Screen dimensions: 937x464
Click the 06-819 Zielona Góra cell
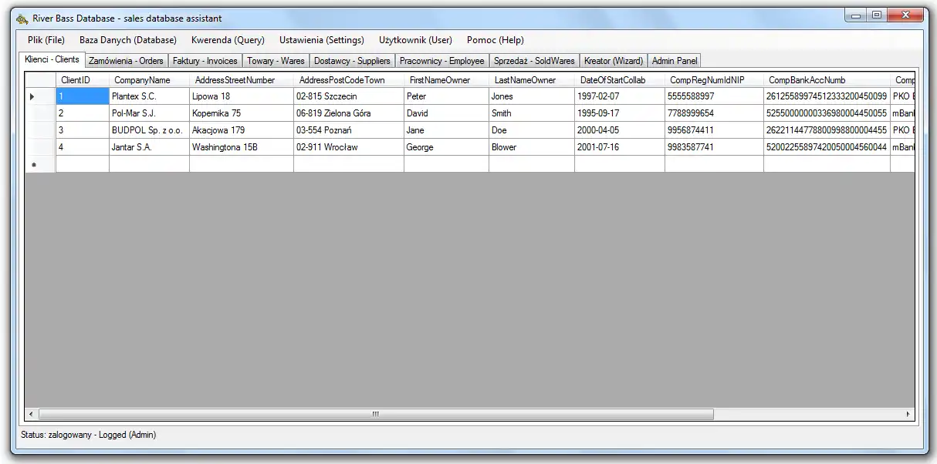pos(349,113)
